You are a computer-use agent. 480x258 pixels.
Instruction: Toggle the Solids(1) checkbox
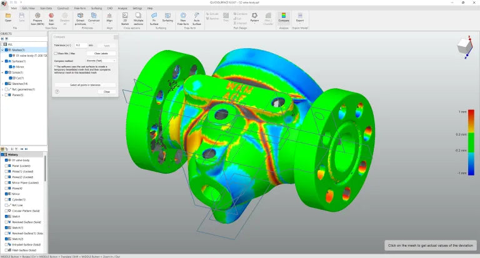coord(6,72)
